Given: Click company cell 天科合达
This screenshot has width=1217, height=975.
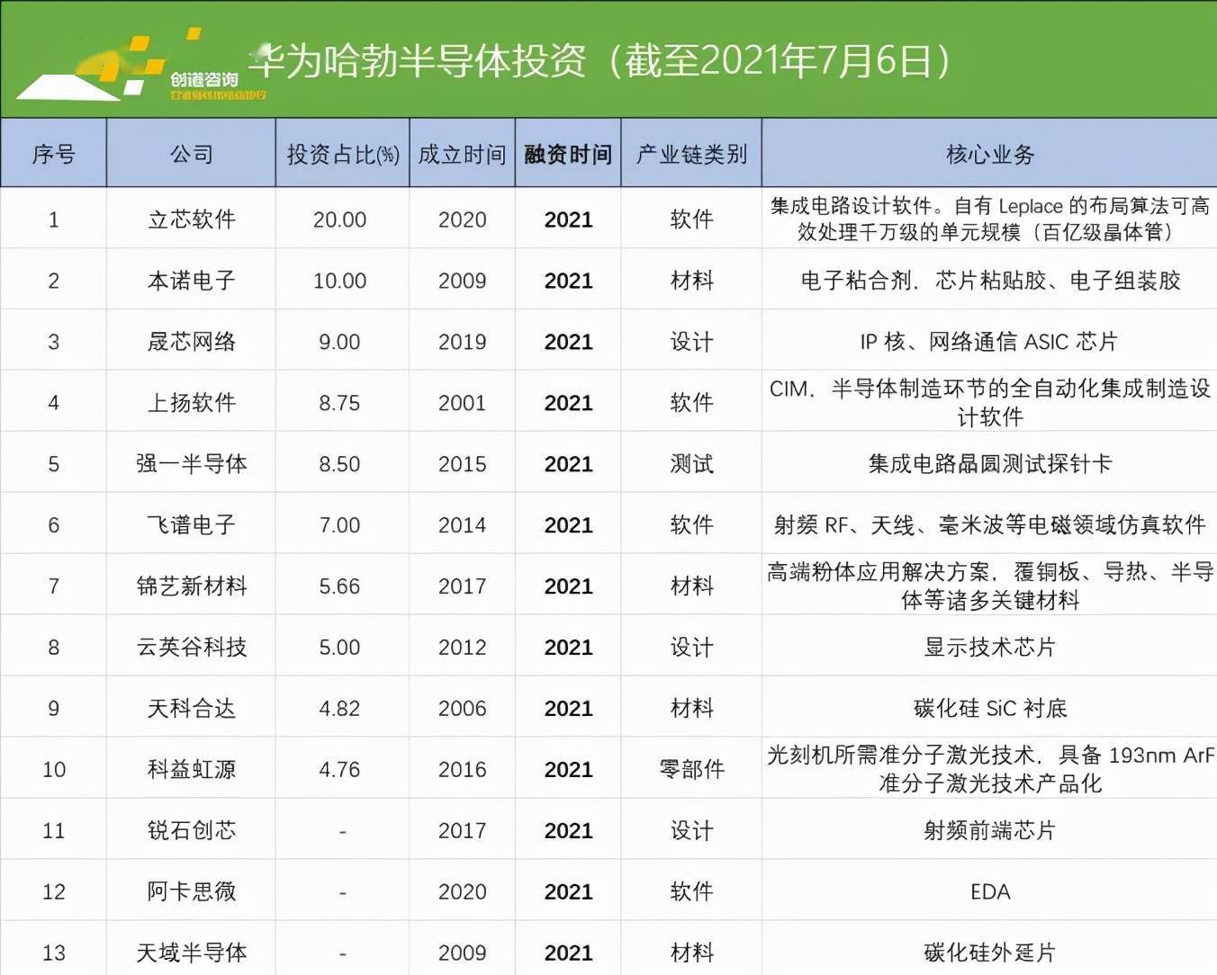Looking at the screenshot, I should (x=191, y=708).
